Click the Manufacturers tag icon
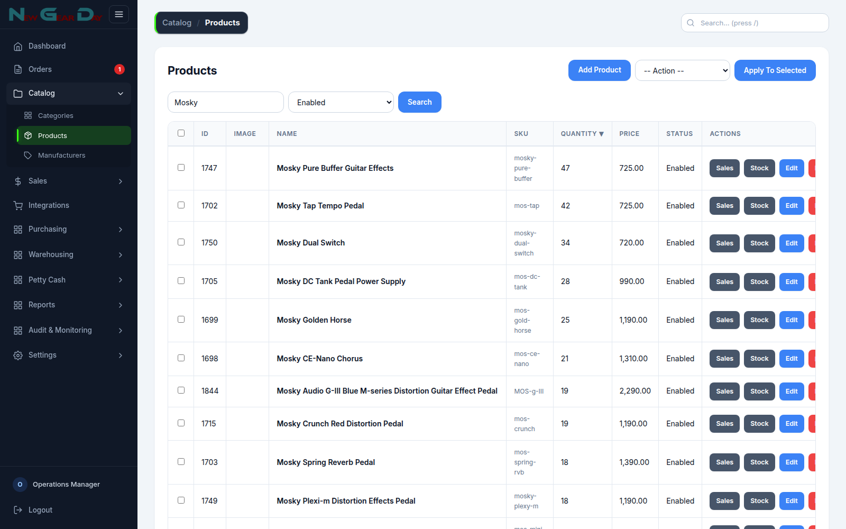846x529 pixels. coord(28,155)
